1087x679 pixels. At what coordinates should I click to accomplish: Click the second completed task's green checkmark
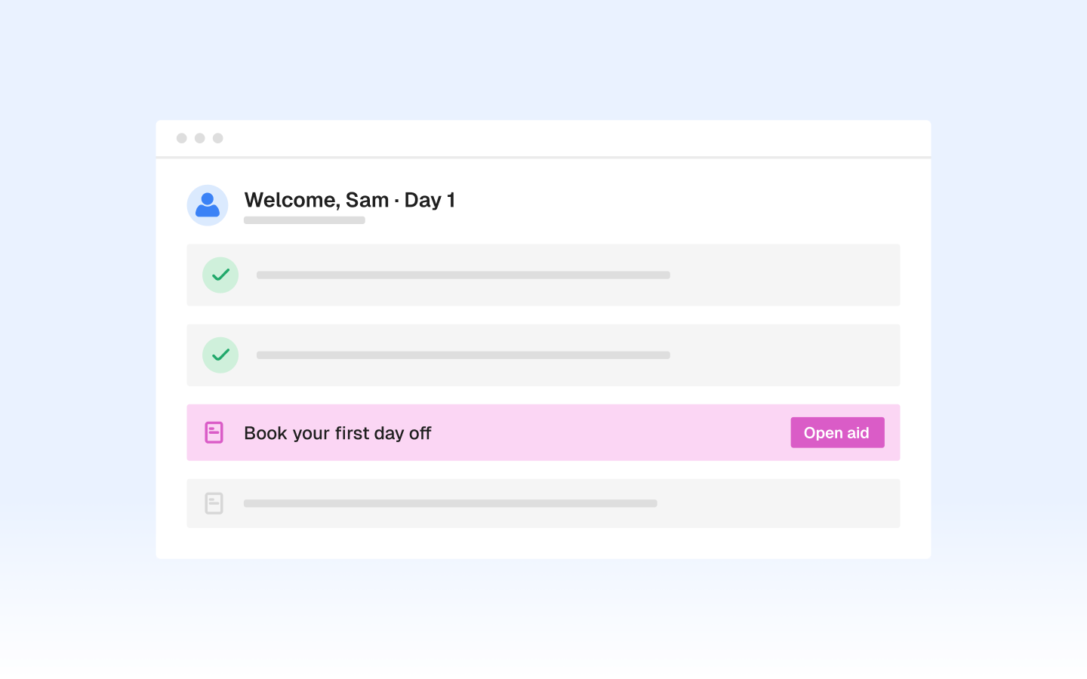tap(220, 355)
